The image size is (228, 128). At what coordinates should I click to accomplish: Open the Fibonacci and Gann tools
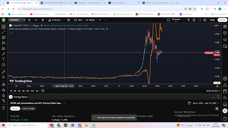tap(3, 37)
